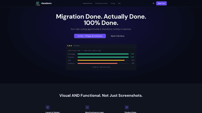
Task: Click the red dot in terminal window
Action: pos(68,46)
